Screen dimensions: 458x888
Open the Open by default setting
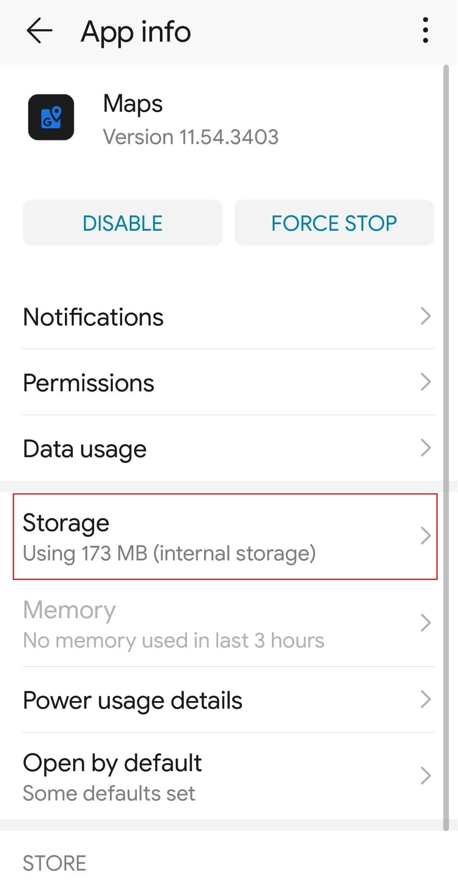point(229,776)
